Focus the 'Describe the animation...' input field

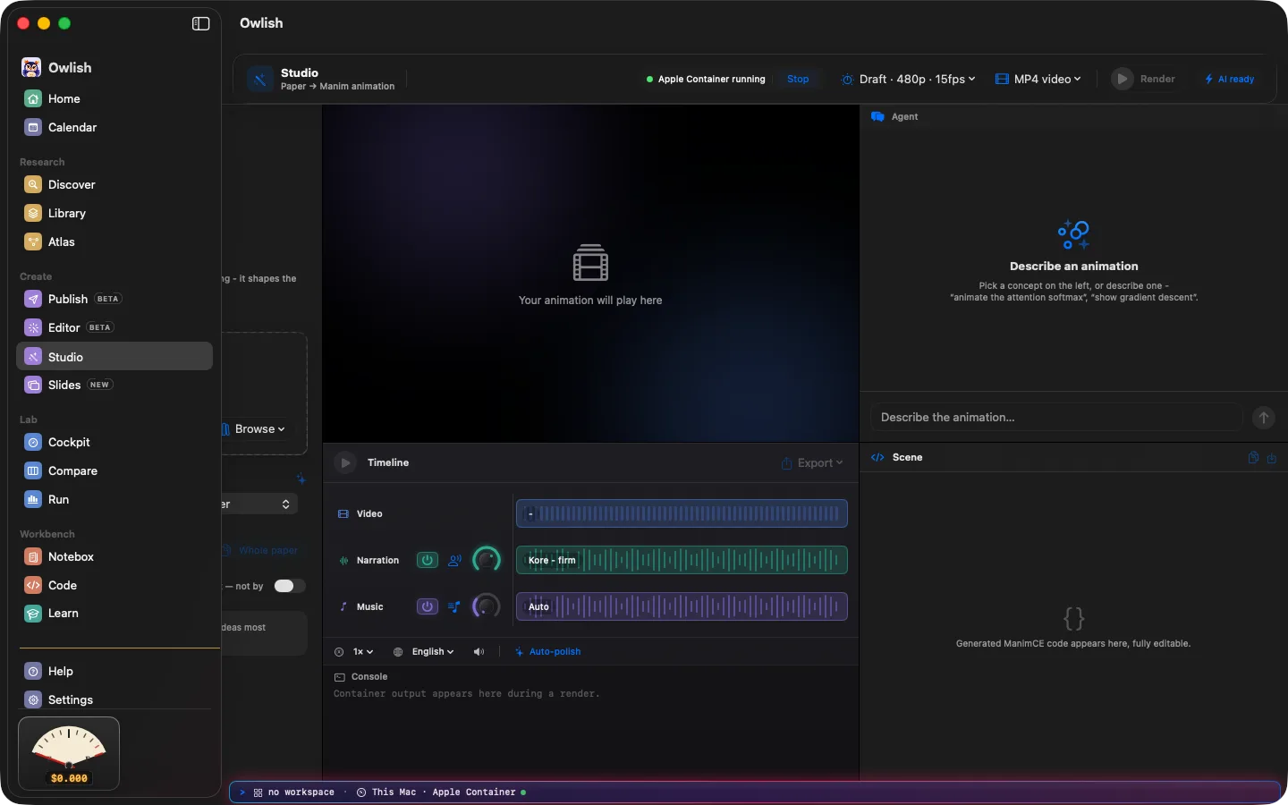1056,418
